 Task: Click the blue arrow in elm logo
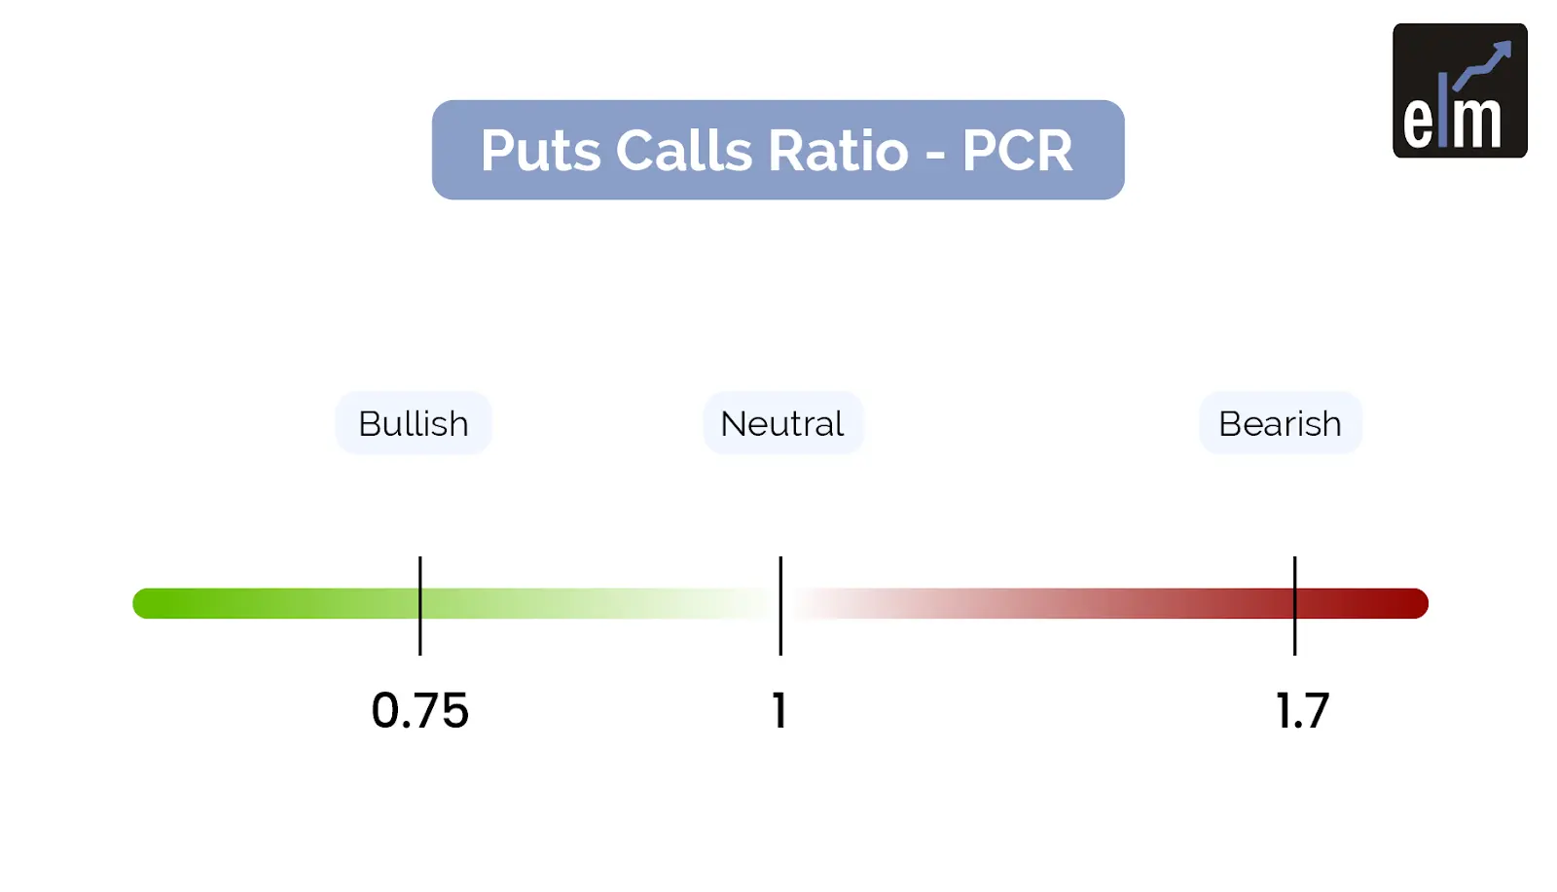(1482, 66)
